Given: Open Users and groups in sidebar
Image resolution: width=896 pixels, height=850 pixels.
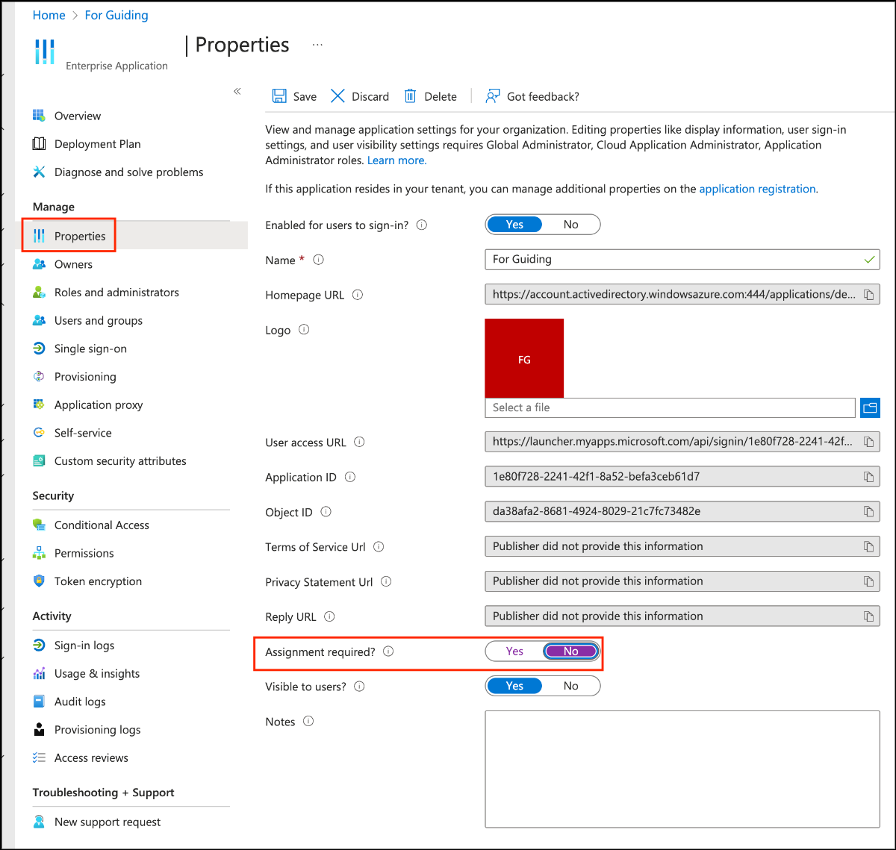Looking at the screenshot, I should (x=98, y=320).
